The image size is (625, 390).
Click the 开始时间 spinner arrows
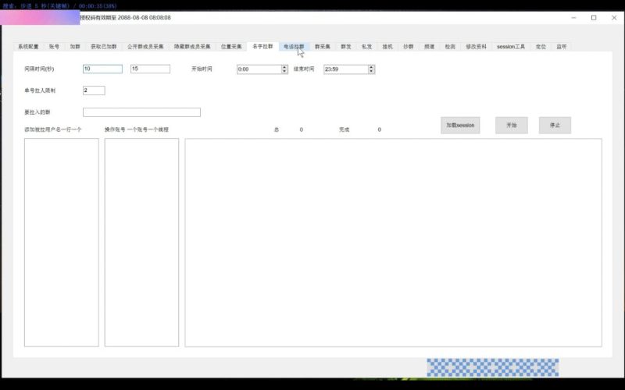coord(284,69)
